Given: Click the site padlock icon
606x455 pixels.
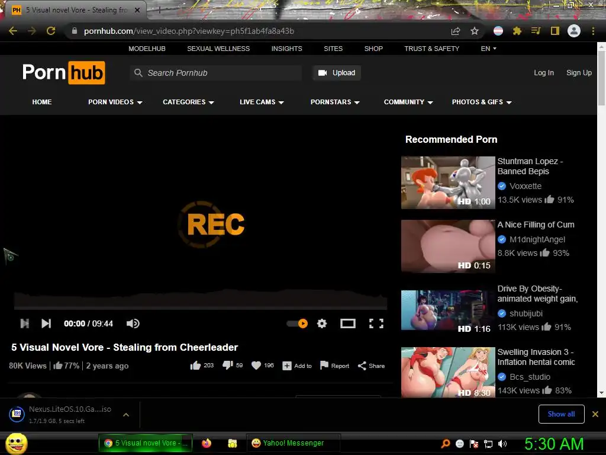Looking at the screenshot, I should (x=74, y=31).
